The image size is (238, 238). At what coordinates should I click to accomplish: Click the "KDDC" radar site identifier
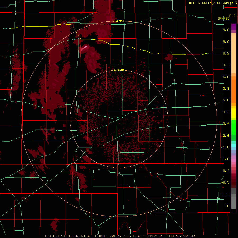tap(153, 236)
